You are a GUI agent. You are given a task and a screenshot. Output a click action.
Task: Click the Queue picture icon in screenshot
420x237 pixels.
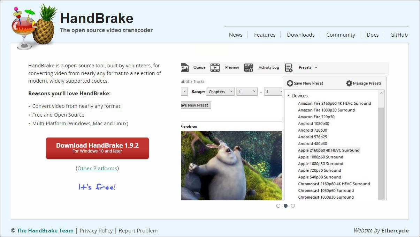click(185, 68)
